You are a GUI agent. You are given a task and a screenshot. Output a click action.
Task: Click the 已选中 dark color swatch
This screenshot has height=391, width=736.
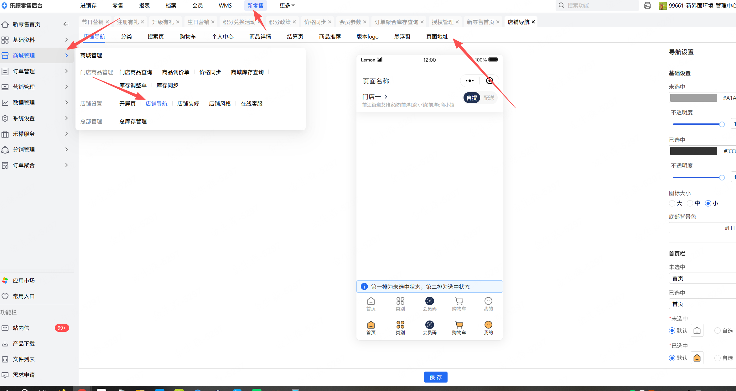(x=693, y=151)
